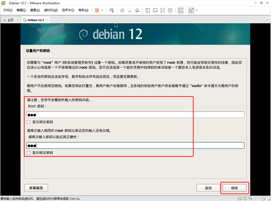Click the 屏幕截图 screenshot button
The height and width of the screenshot is (201, 271).
pyautogui.click(x=36, y=188)
